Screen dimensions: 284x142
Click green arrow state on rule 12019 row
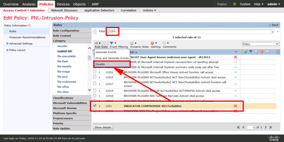click(235, 91)
